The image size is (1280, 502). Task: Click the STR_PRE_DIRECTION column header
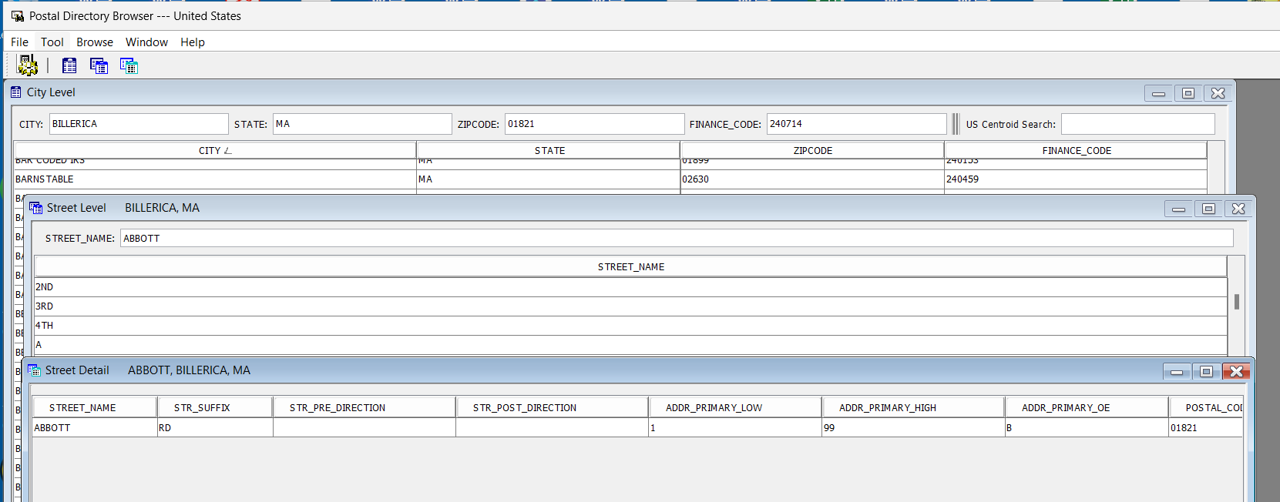pos(365,407)
